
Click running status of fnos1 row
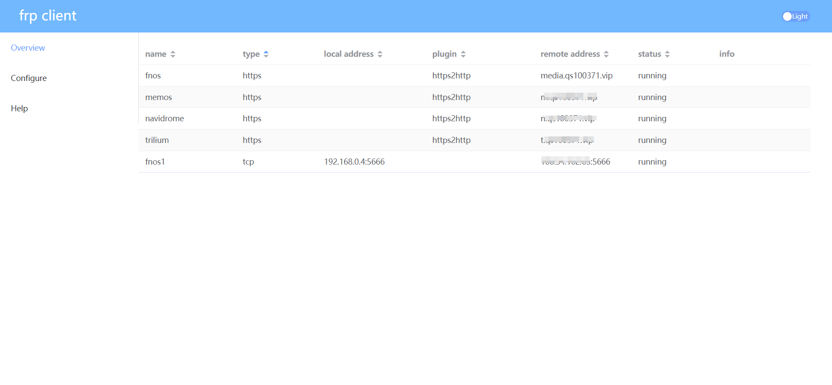click(x=652, y=162)
